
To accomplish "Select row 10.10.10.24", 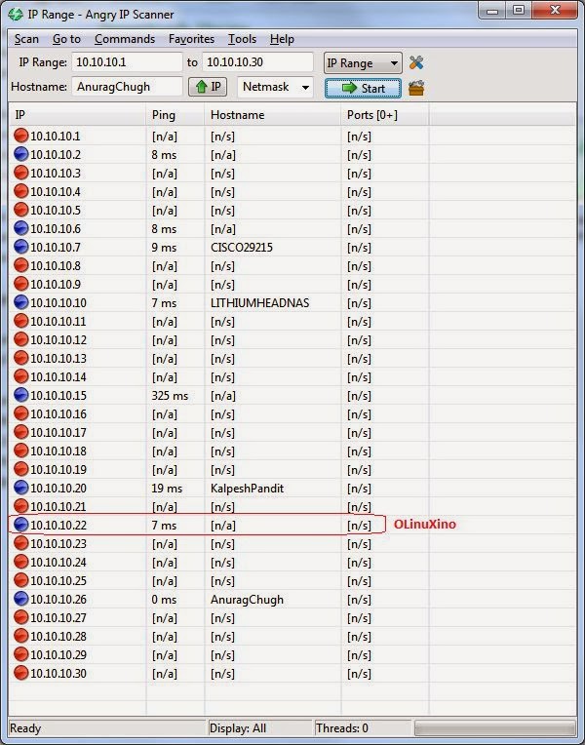I will tap(292, 562).
